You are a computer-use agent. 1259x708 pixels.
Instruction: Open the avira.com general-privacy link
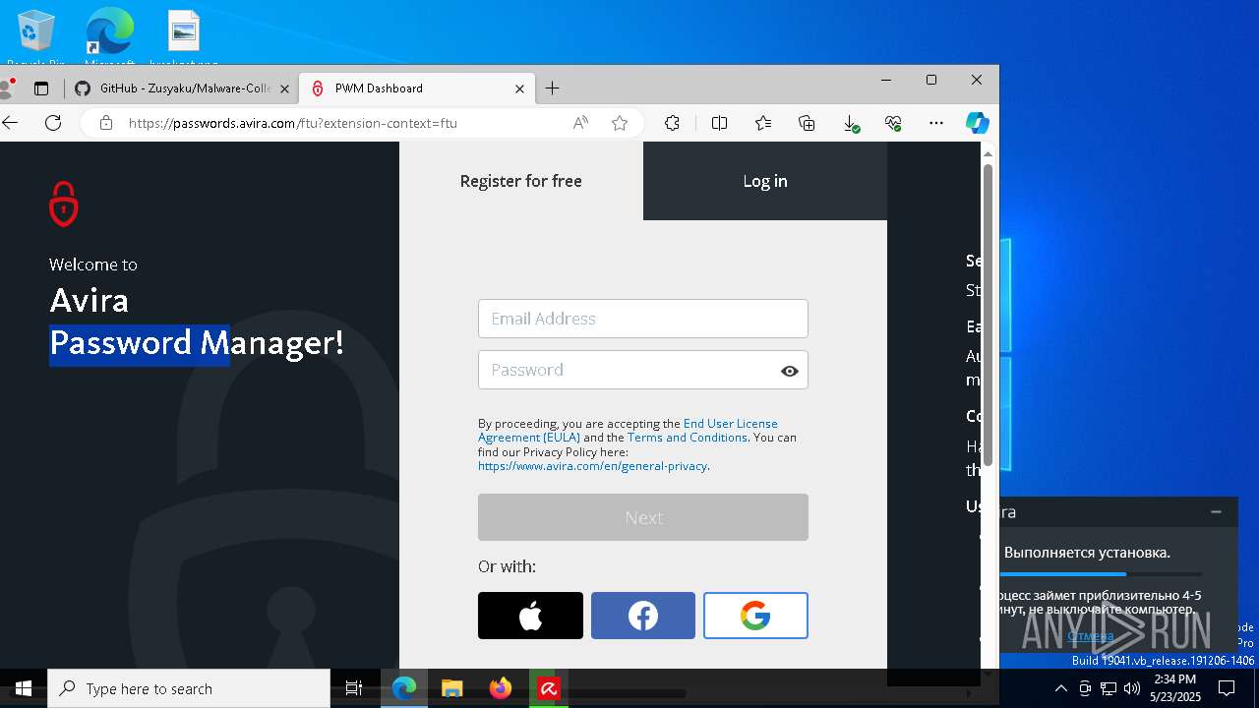592,466
